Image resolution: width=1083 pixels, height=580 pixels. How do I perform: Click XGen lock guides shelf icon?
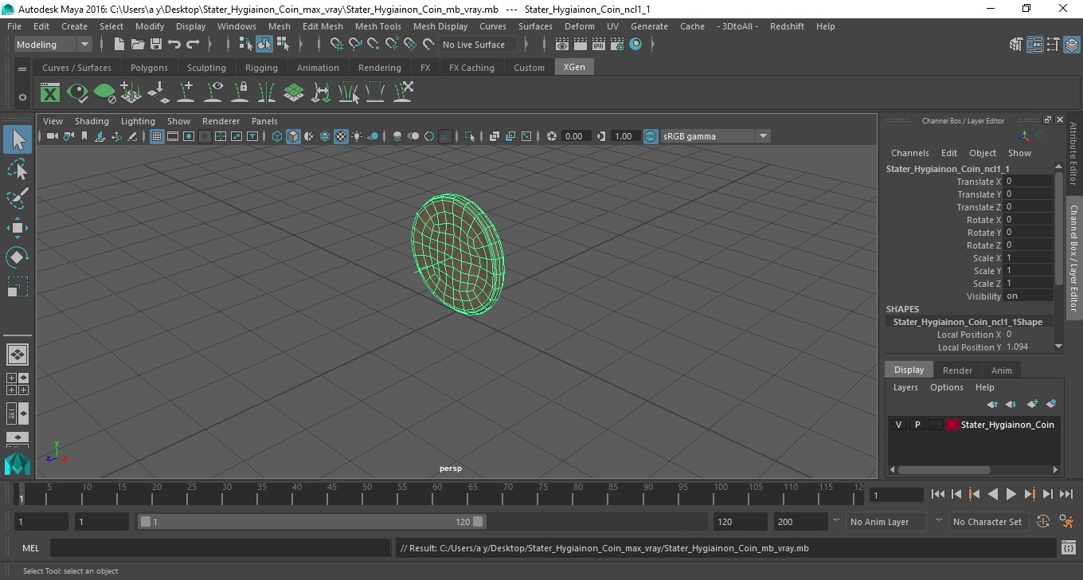pyautogui.click(x=240, y=93)
